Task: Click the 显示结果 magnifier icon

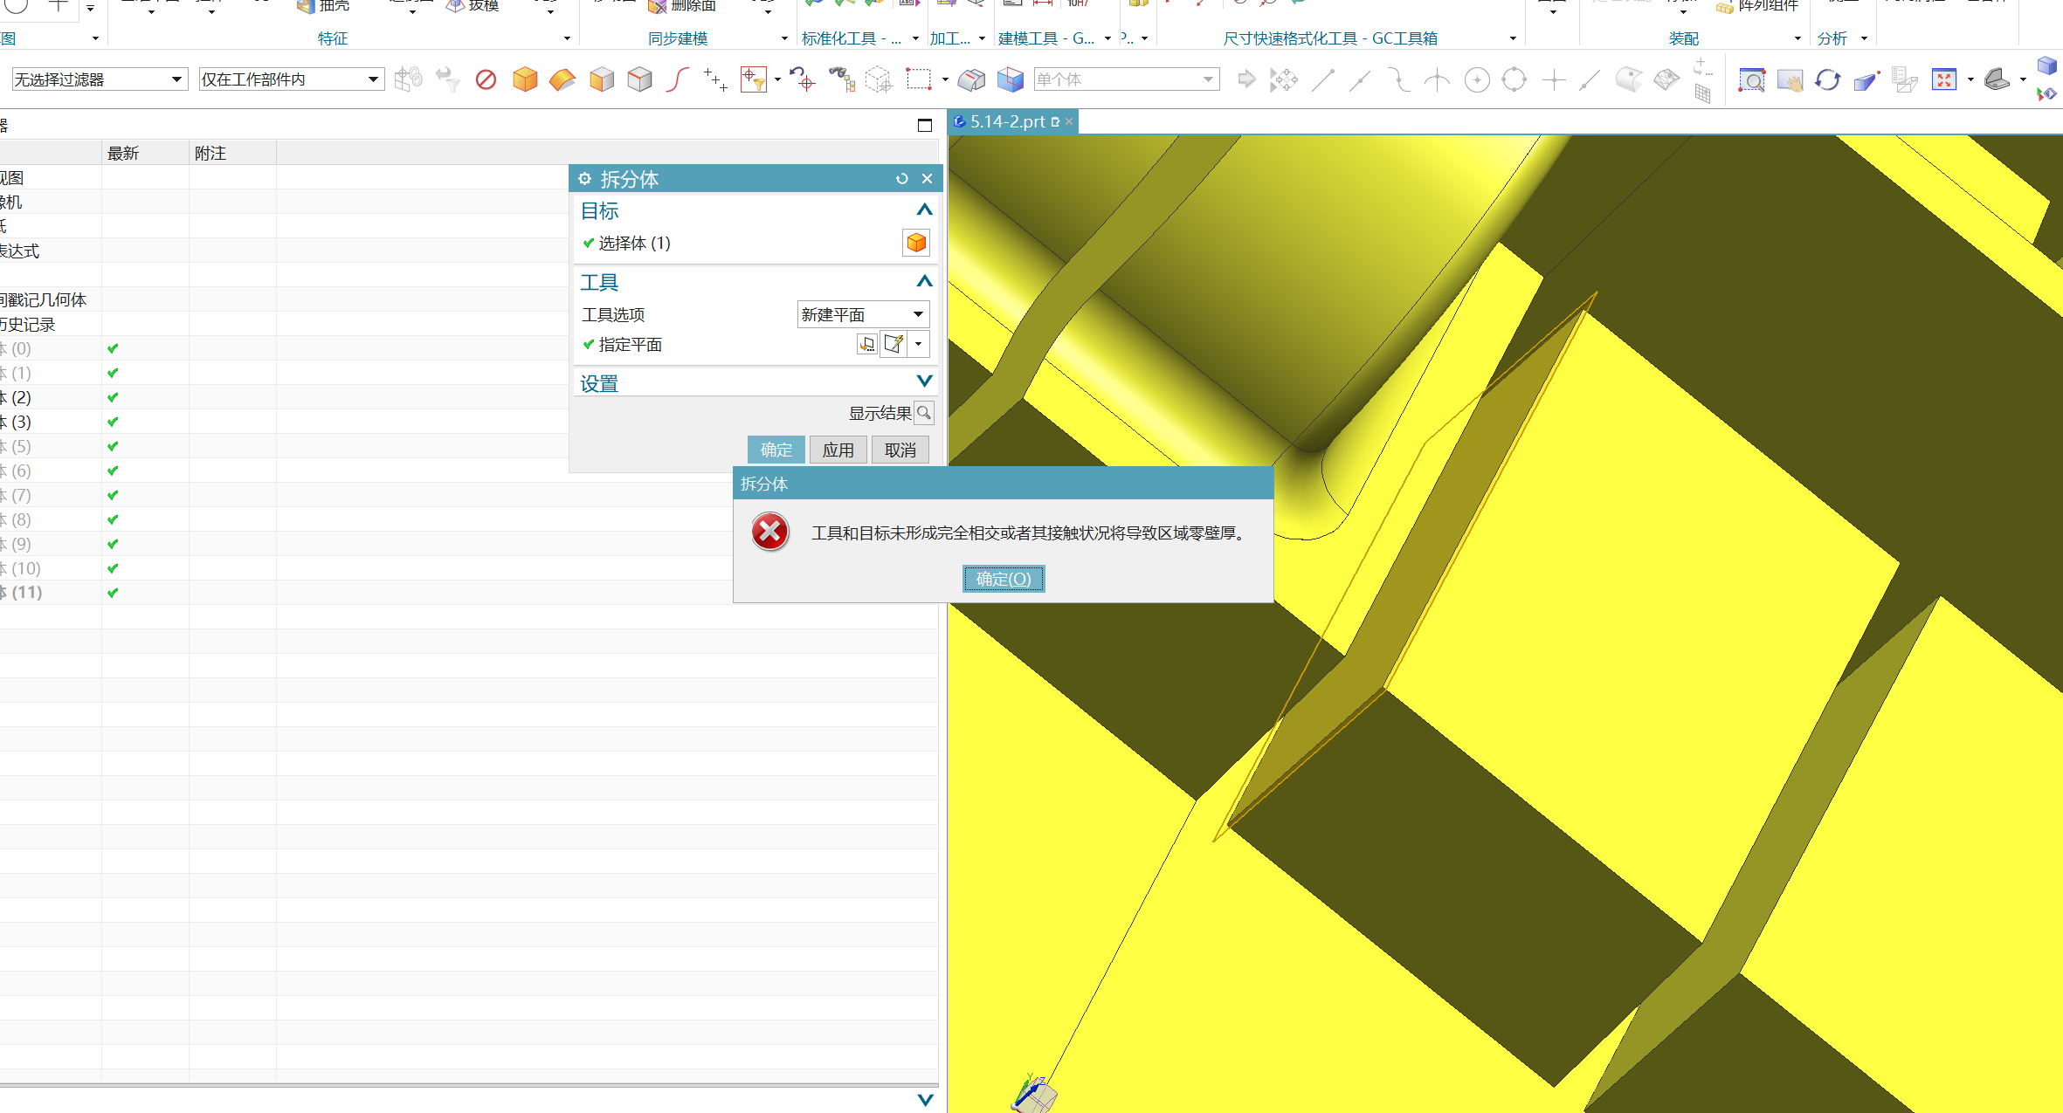Action: tap(924, 413)
